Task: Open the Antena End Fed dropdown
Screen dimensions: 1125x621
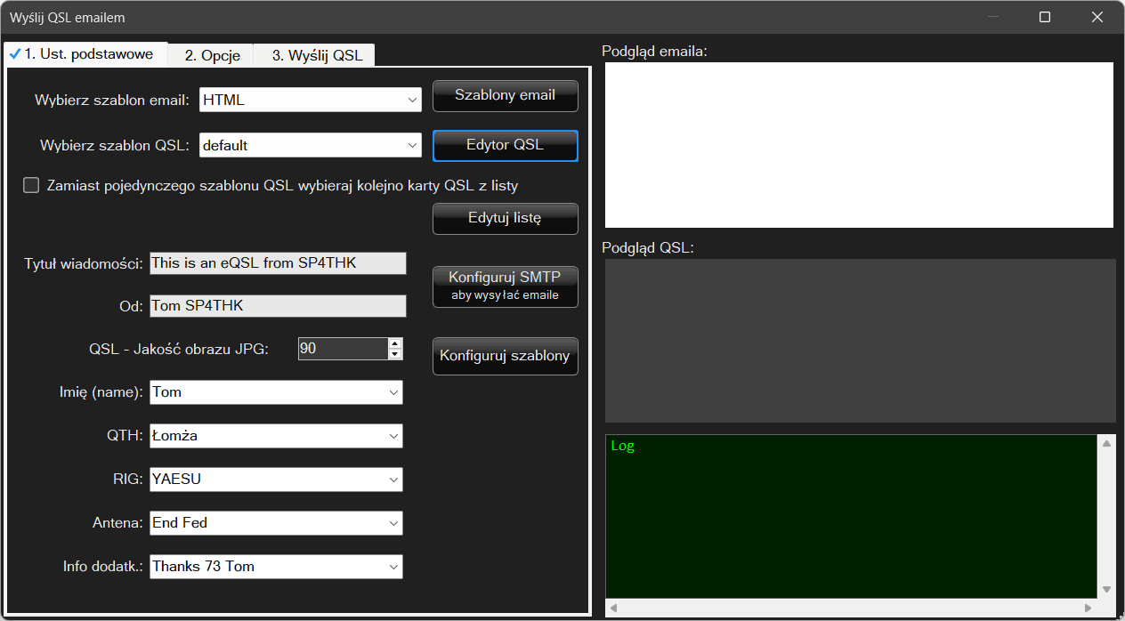Action: pos(393,523)
